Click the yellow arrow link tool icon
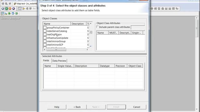The height and width of the screenshot is (112, 200). (x=23, y=9)
